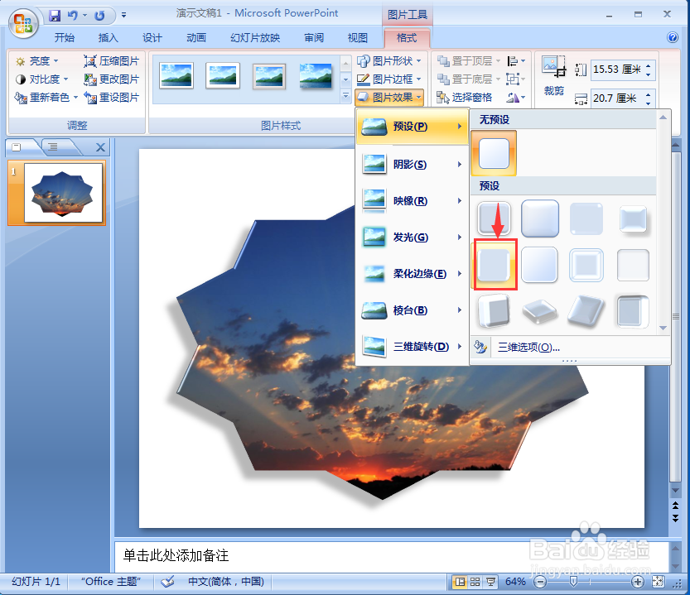Switch to the 动画 tab
This screenshot has width=690, height=595.
(x=196, y=38)
